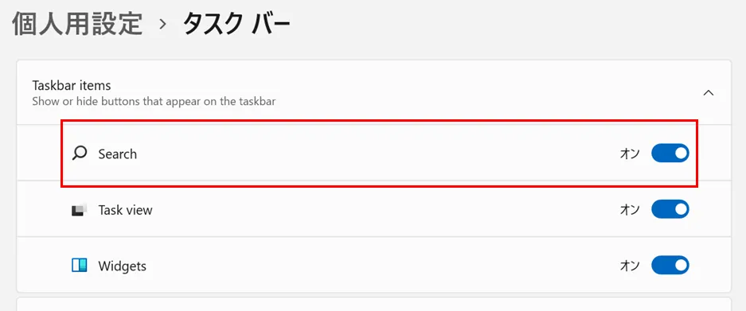Image resolution: width=746 pixels, height=311 pixels.
Task: Click the オン label beside Search
Action: click(630, 154)
